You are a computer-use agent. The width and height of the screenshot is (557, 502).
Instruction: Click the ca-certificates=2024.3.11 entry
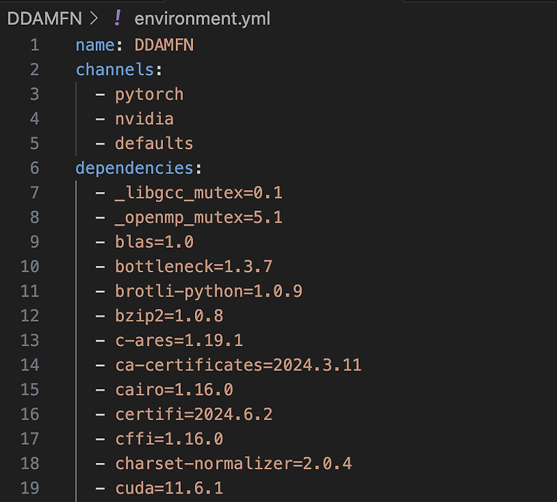point(238,365)
